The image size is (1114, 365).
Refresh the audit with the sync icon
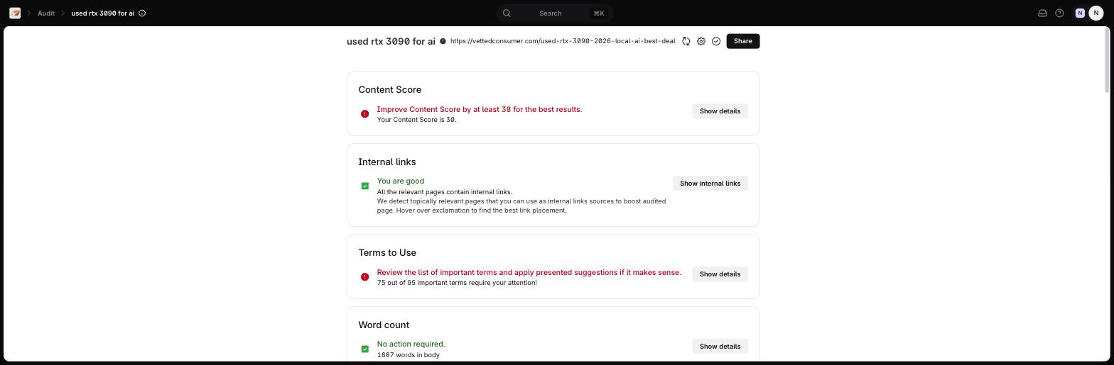[686, 41]
